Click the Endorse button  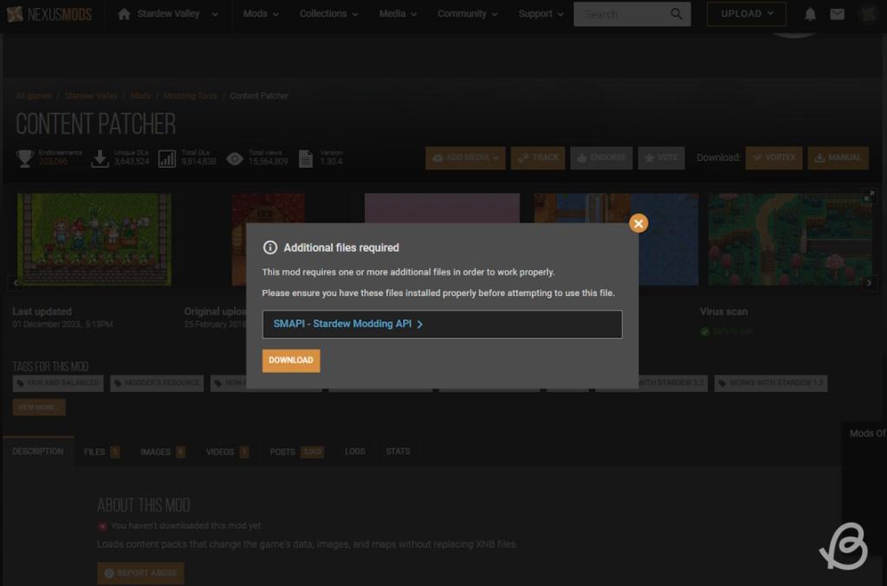point(601,158)
